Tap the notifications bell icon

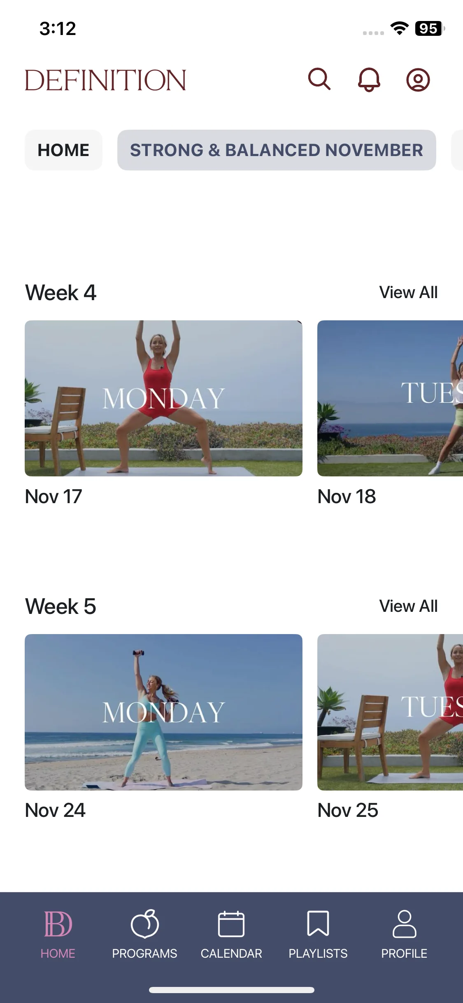tap(369, 79)
